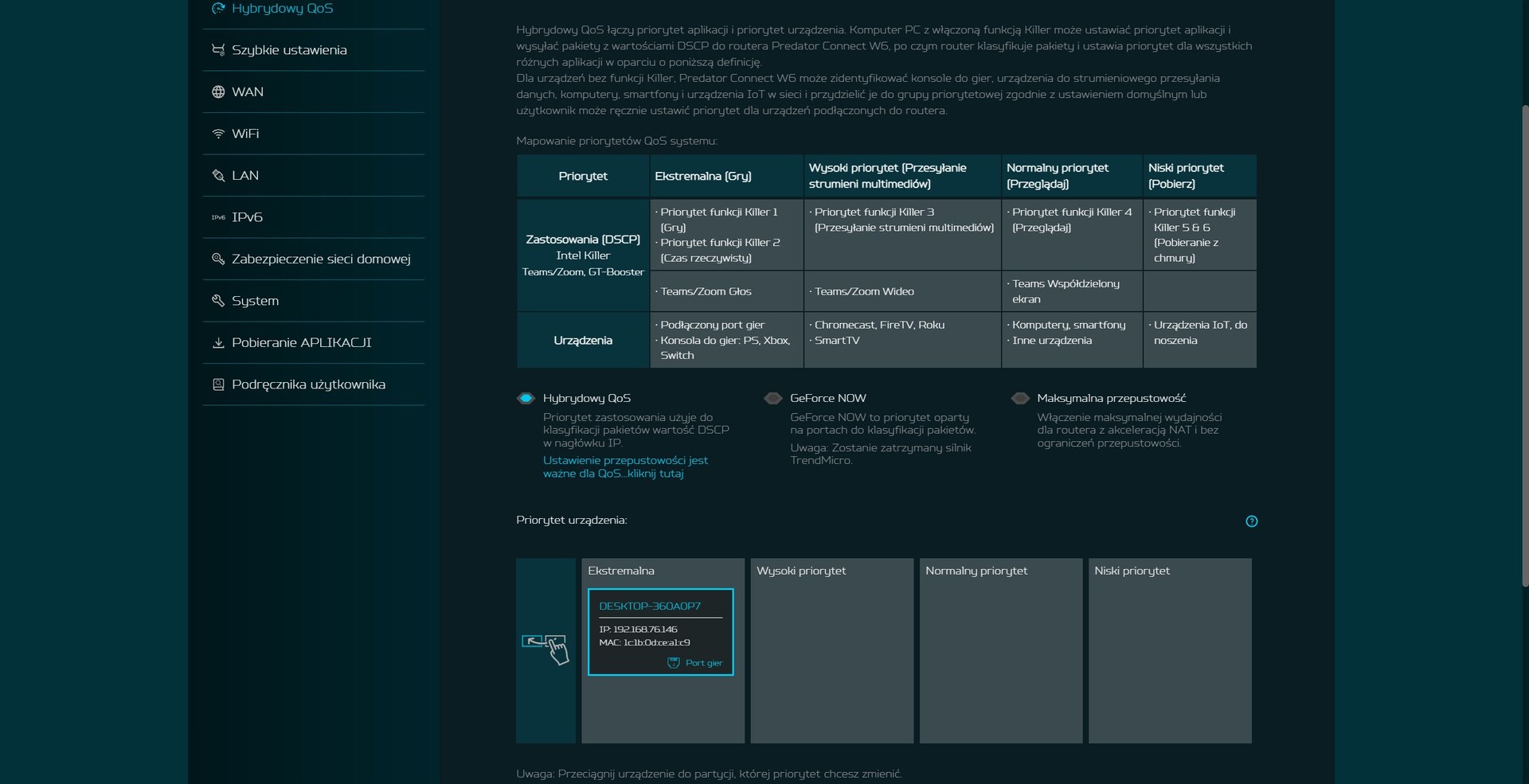Image resolution: width=1529 pixels, height=784 pixels.
Task: Click the Szybkie ustawienia icon
Action: [218, 50]
